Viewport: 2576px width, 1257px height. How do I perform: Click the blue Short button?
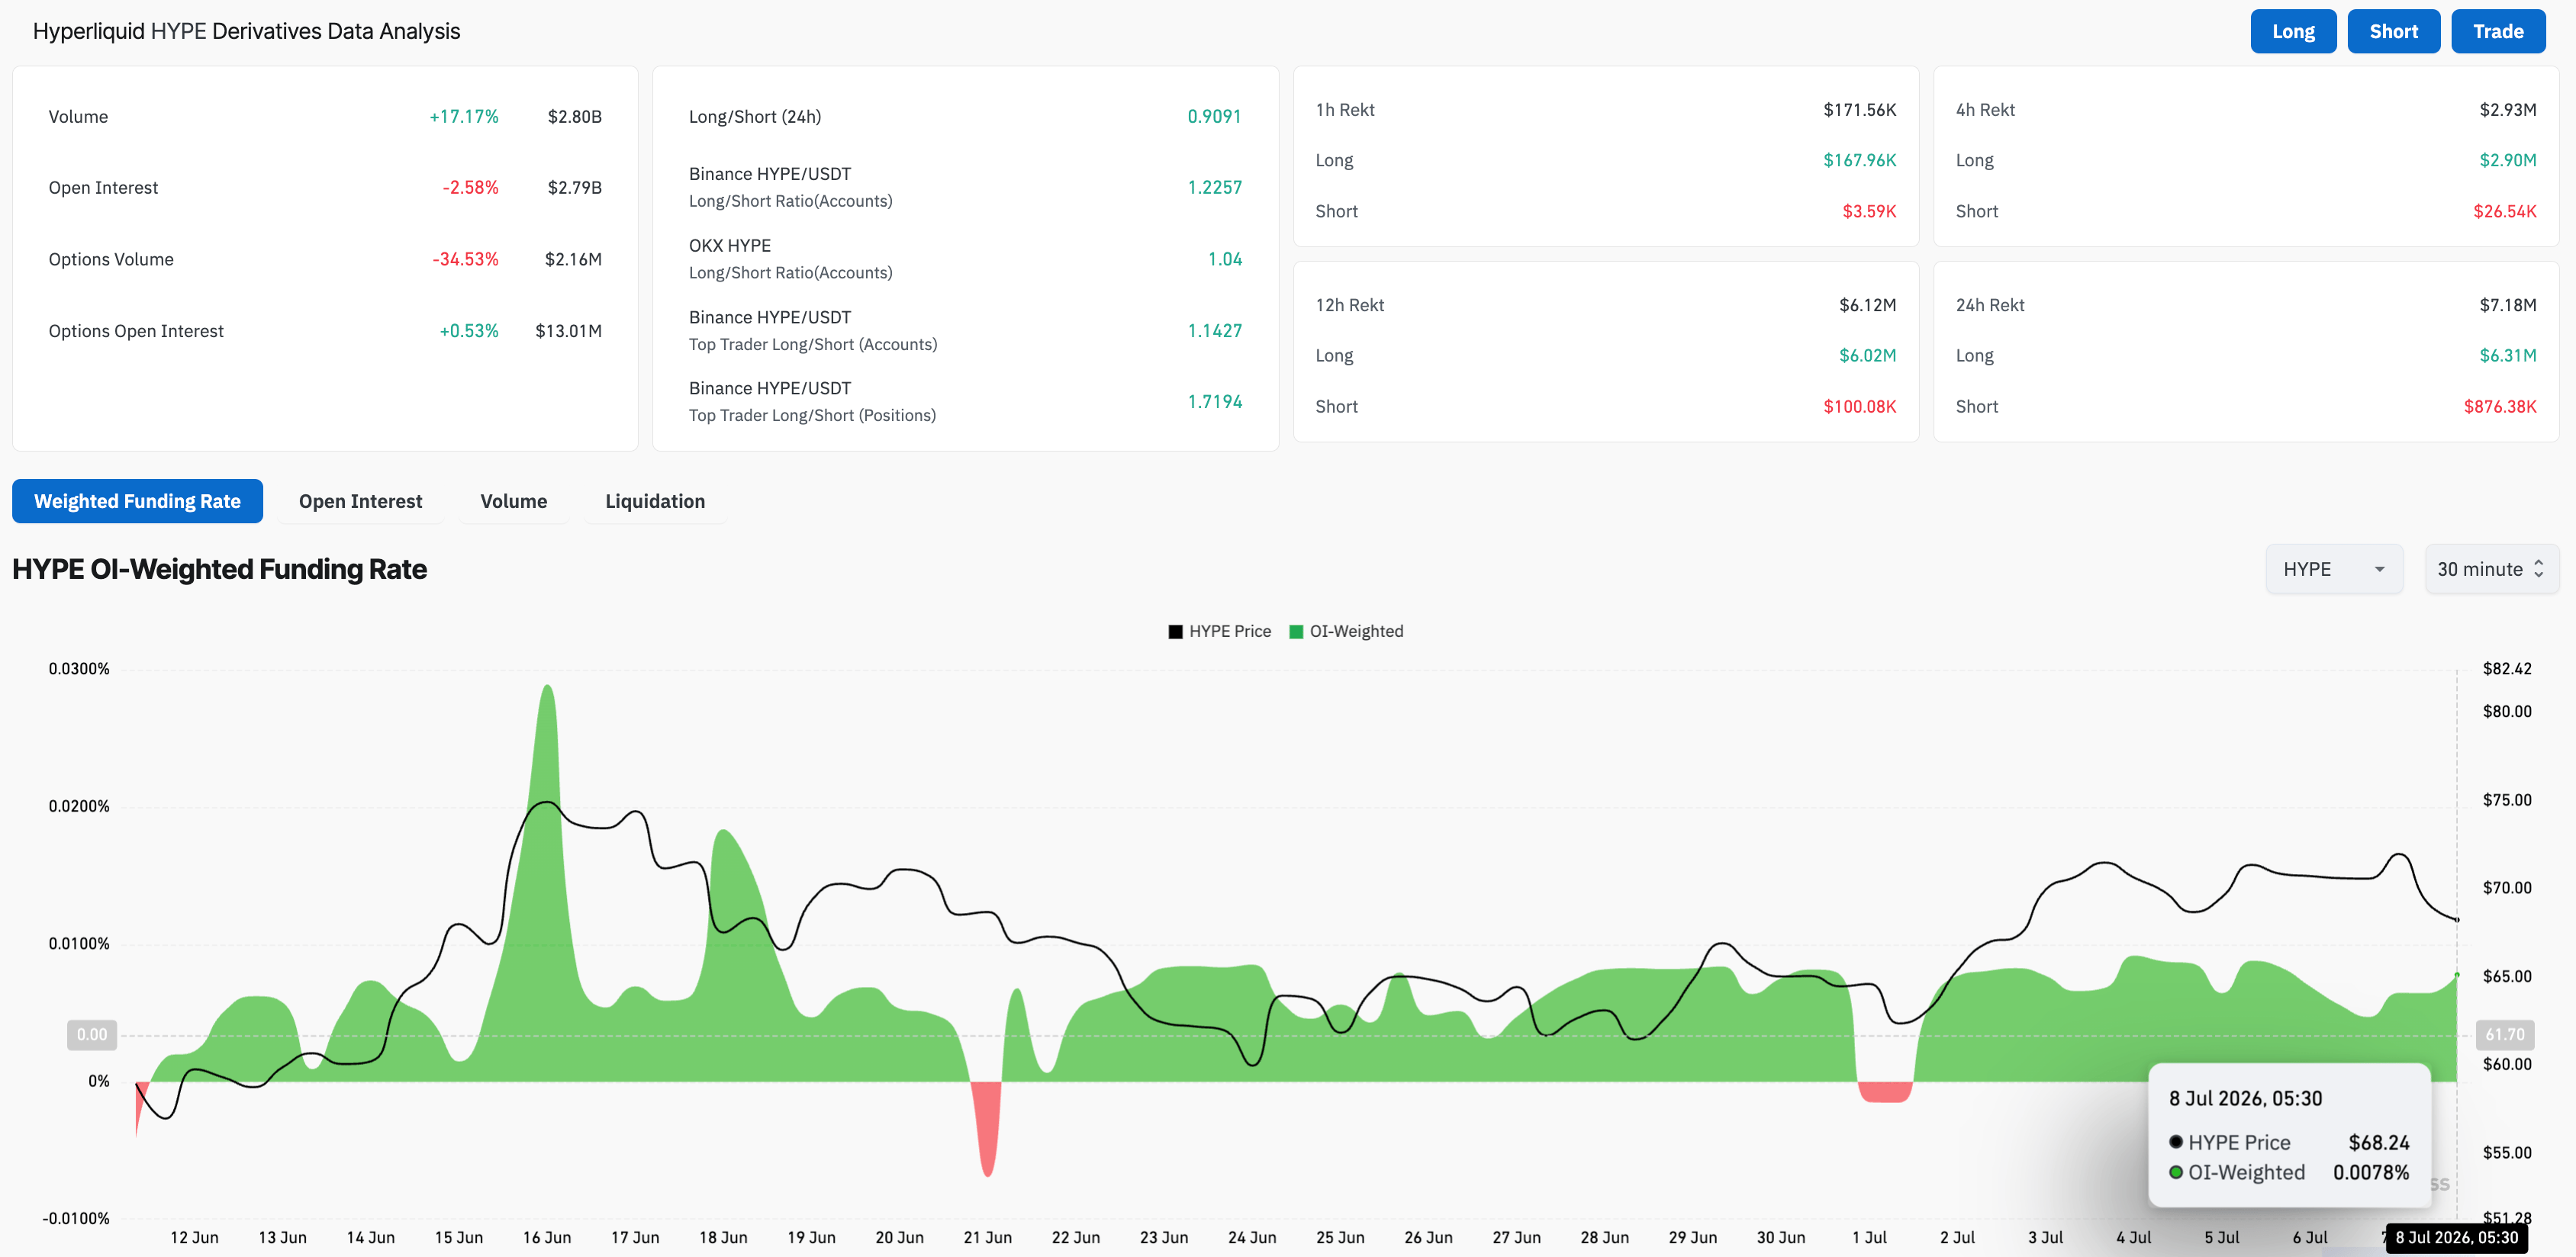[2393, 31]
